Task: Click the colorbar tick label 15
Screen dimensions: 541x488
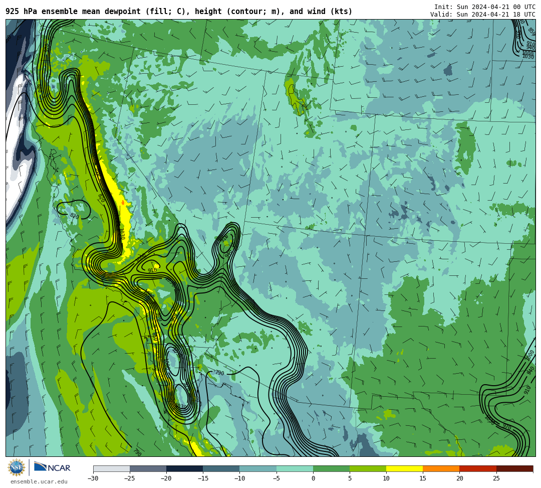Action: point(423,478)
